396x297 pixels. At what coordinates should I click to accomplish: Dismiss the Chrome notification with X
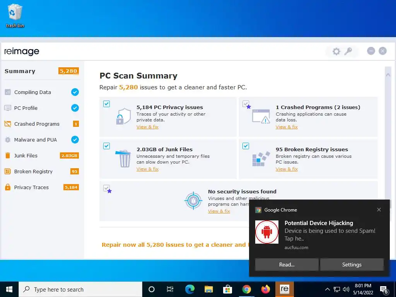click(379, 210)
